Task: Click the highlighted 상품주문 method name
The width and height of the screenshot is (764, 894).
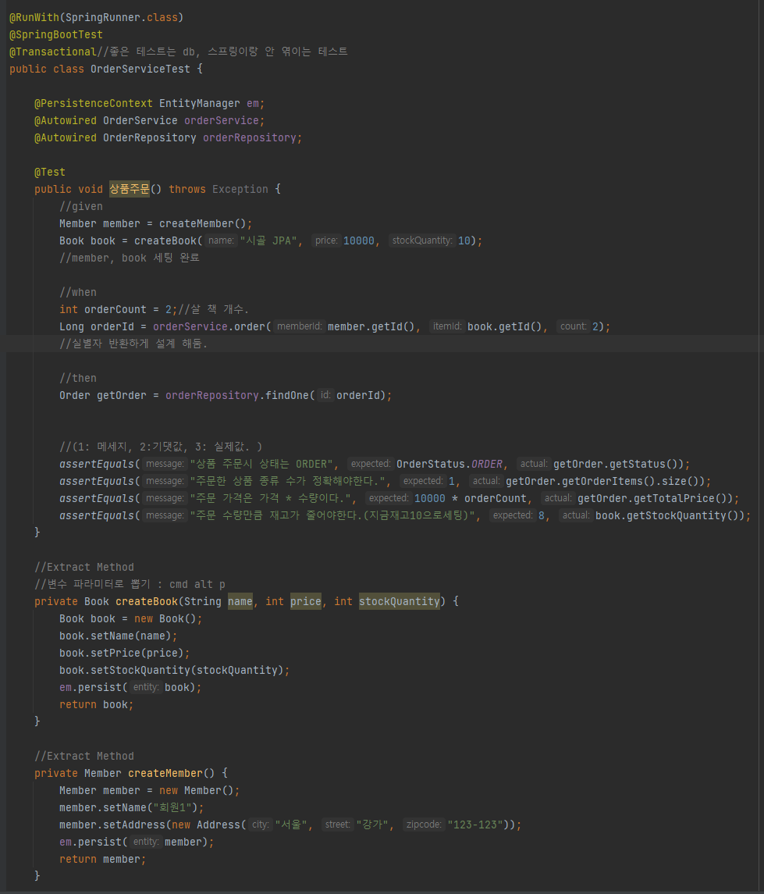Action: pyautogui.click(x=130, y=189)
